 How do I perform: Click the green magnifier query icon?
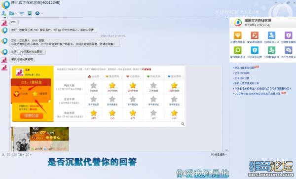click(238, 50)
